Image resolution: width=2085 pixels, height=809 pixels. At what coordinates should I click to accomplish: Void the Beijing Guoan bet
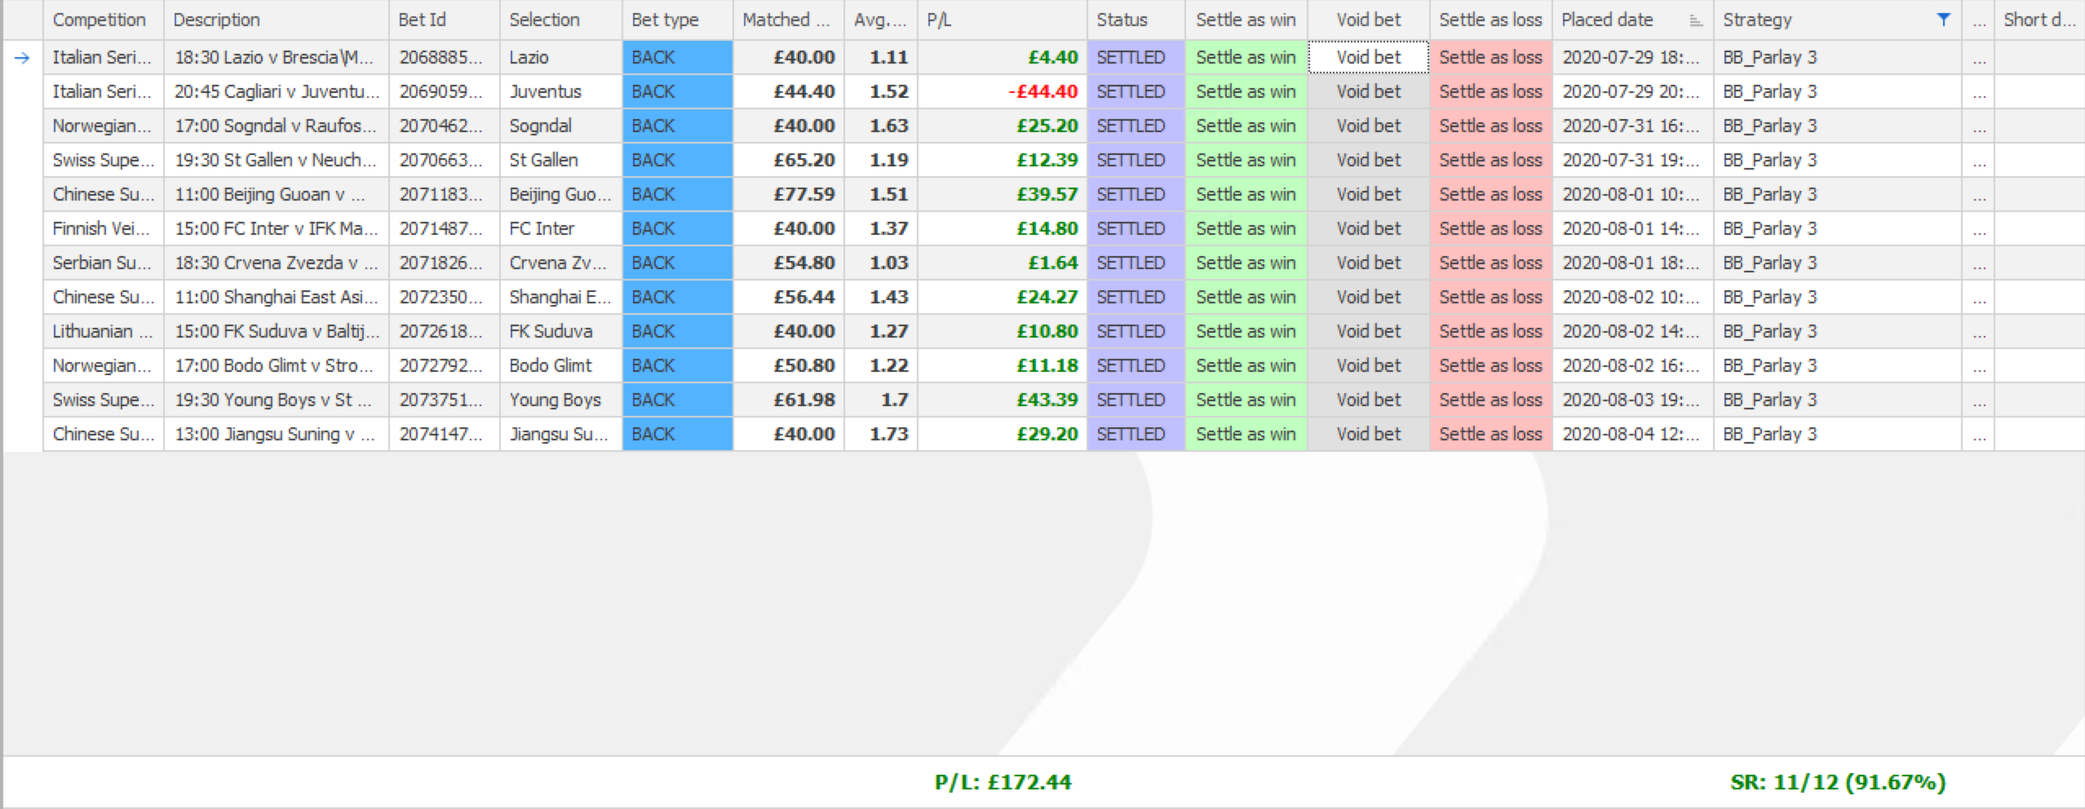1368,194
